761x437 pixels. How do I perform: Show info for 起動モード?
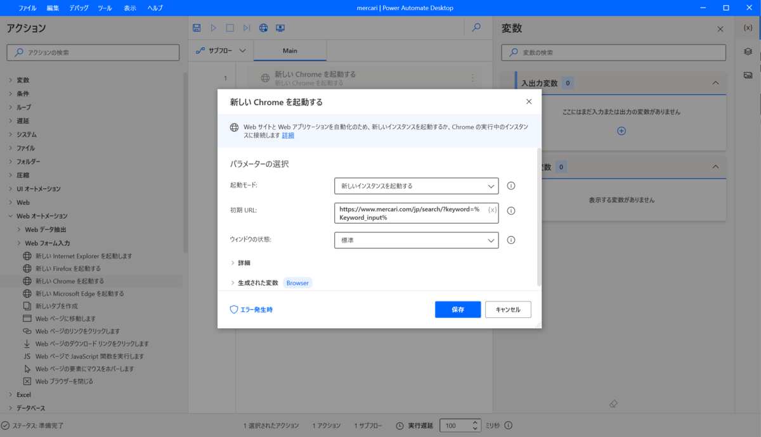[x=511, y=186]
